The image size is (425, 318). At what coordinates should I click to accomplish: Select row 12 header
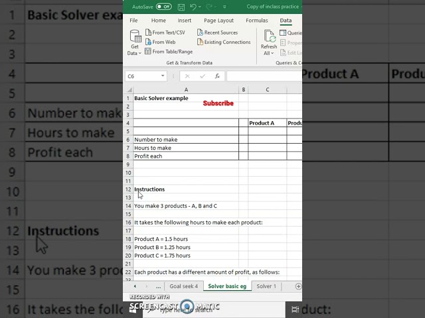(128, 189)
